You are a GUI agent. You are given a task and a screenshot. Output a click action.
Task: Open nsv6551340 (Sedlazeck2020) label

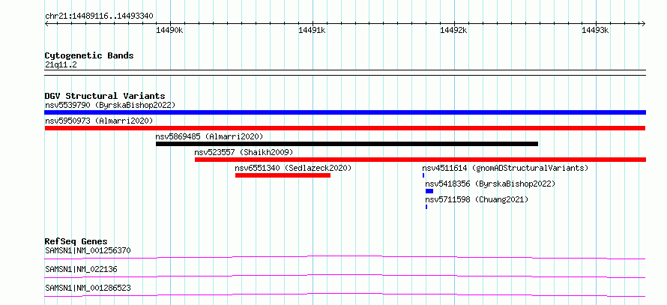(294, 168)
